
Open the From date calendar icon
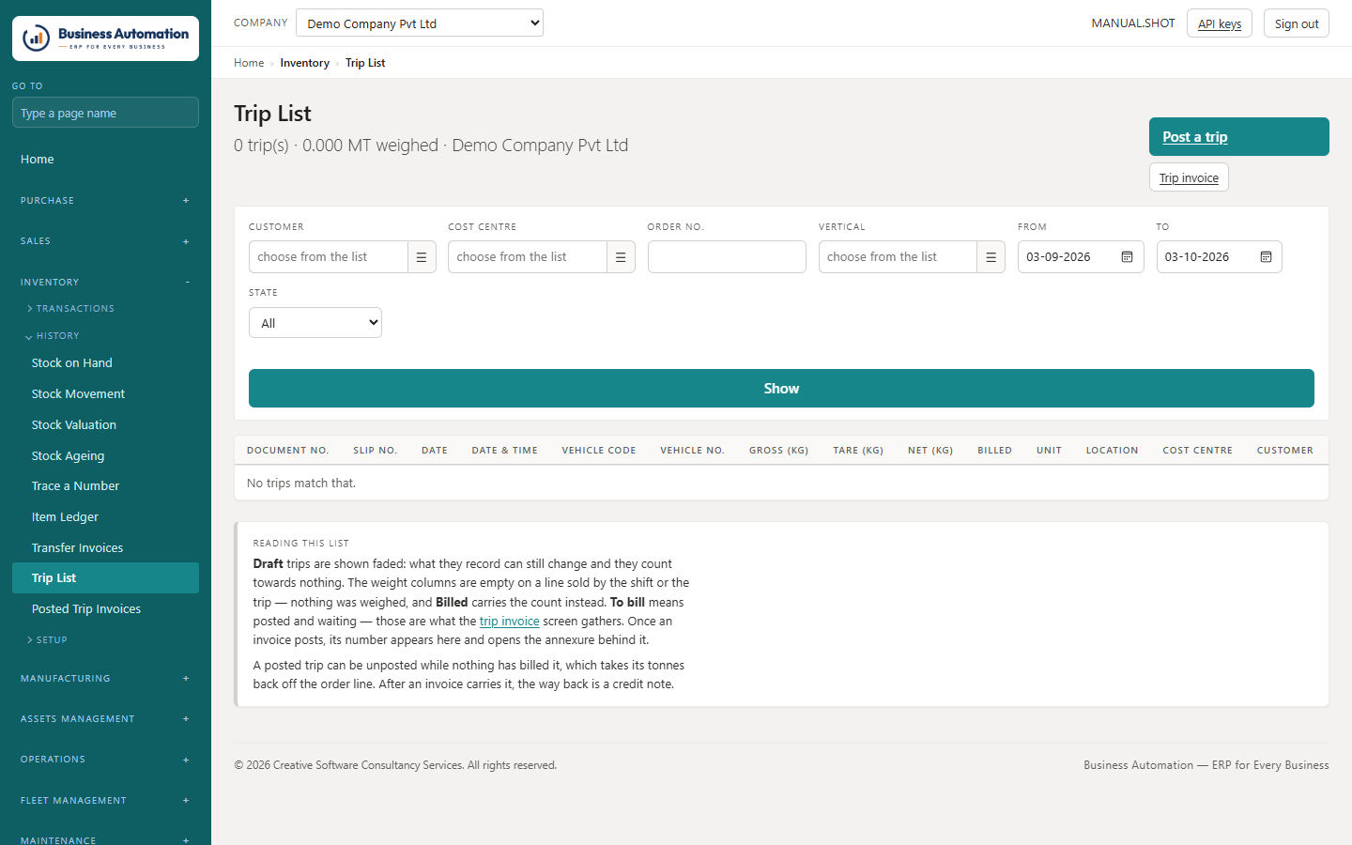tap(1127, 257)
